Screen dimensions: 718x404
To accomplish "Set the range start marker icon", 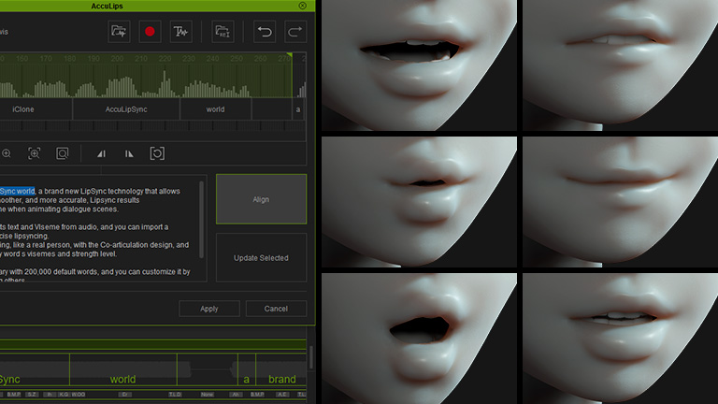I will (x=102, y=153).
